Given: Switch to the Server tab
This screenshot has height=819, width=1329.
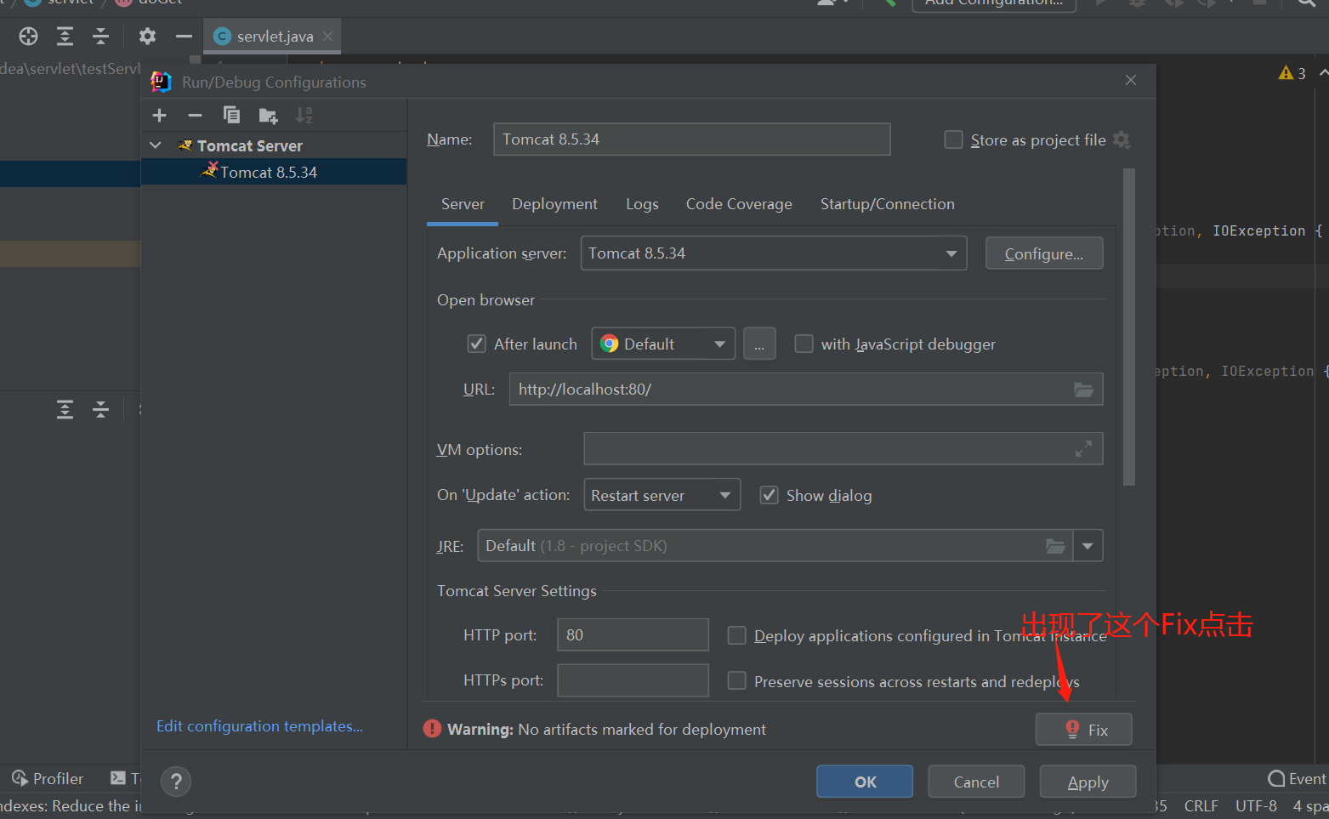Looking at the screenshot, I should 463,204.
